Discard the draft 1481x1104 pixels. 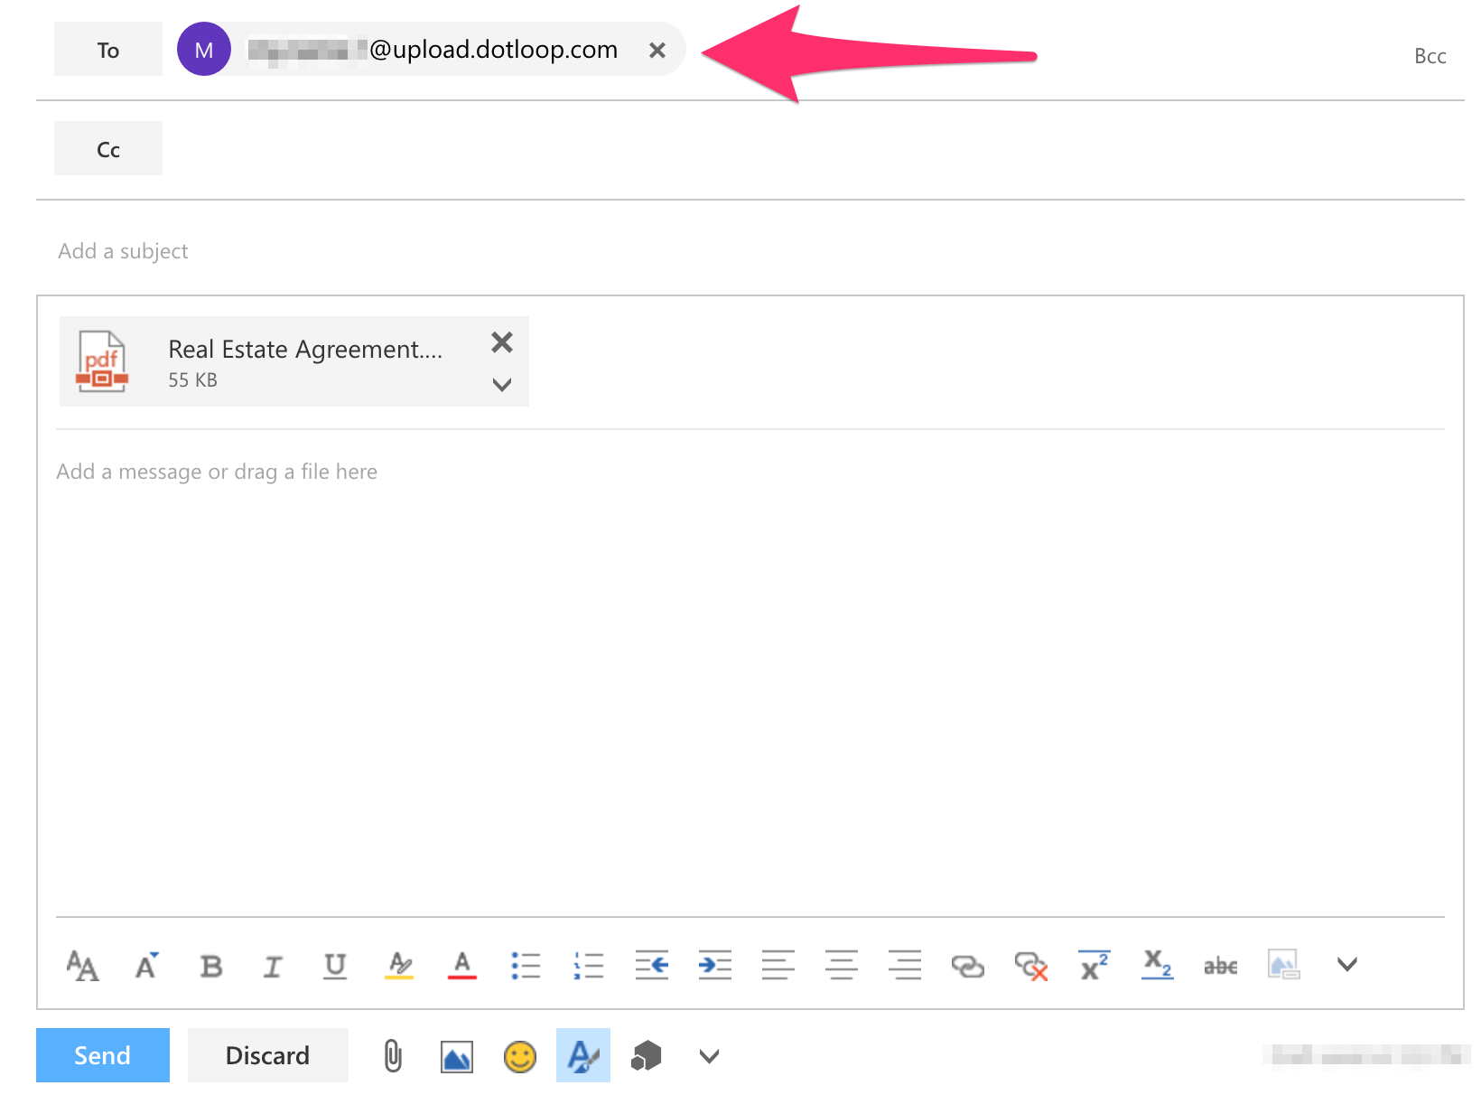click(x=267, y=1055)
